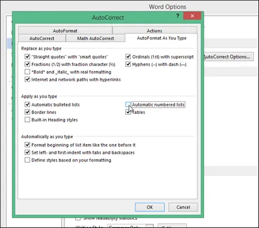This screenshot has width=259, height=228.
Task: Toggle Internet and network paths hyperlinks
Action: point(27,80)
